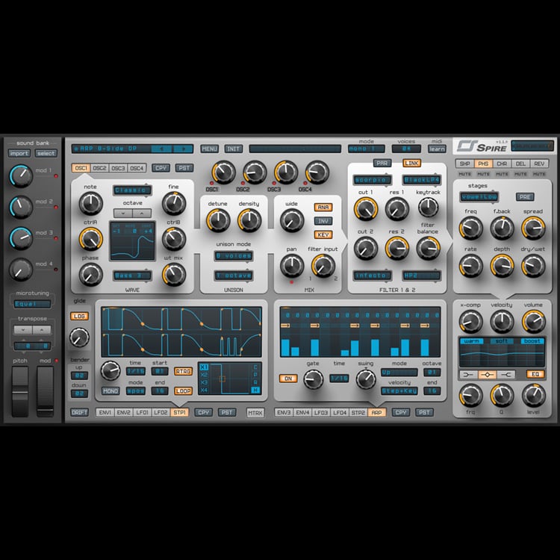Open the HP2 filter 2 mode dropdown
This screenshot has height=560, width=560.
coord(422,276)
